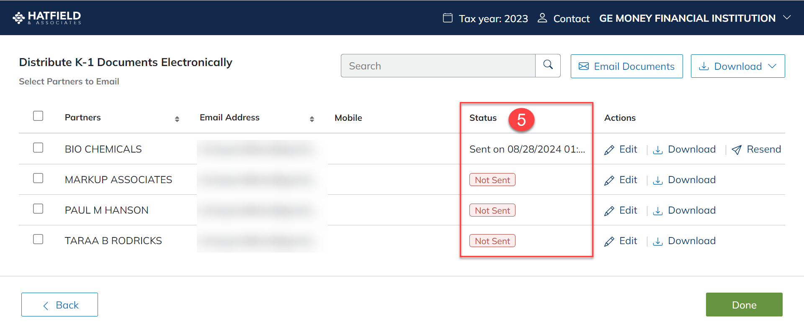Check the BIO CHEMICALS row checkbox
Image resolution: width=804 pixels, height=329 pixels.
(38, 148)
